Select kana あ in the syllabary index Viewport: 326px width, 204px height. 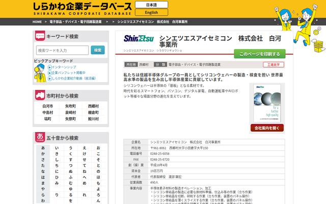click(43, 148)
